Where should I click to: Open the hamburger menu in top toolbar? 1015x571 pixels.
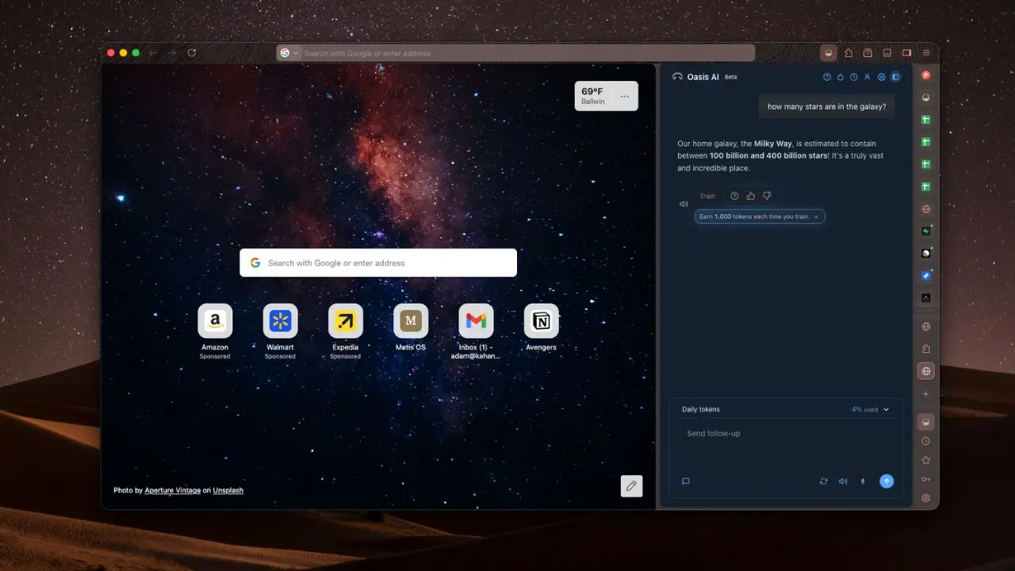[x=925, y=53]
